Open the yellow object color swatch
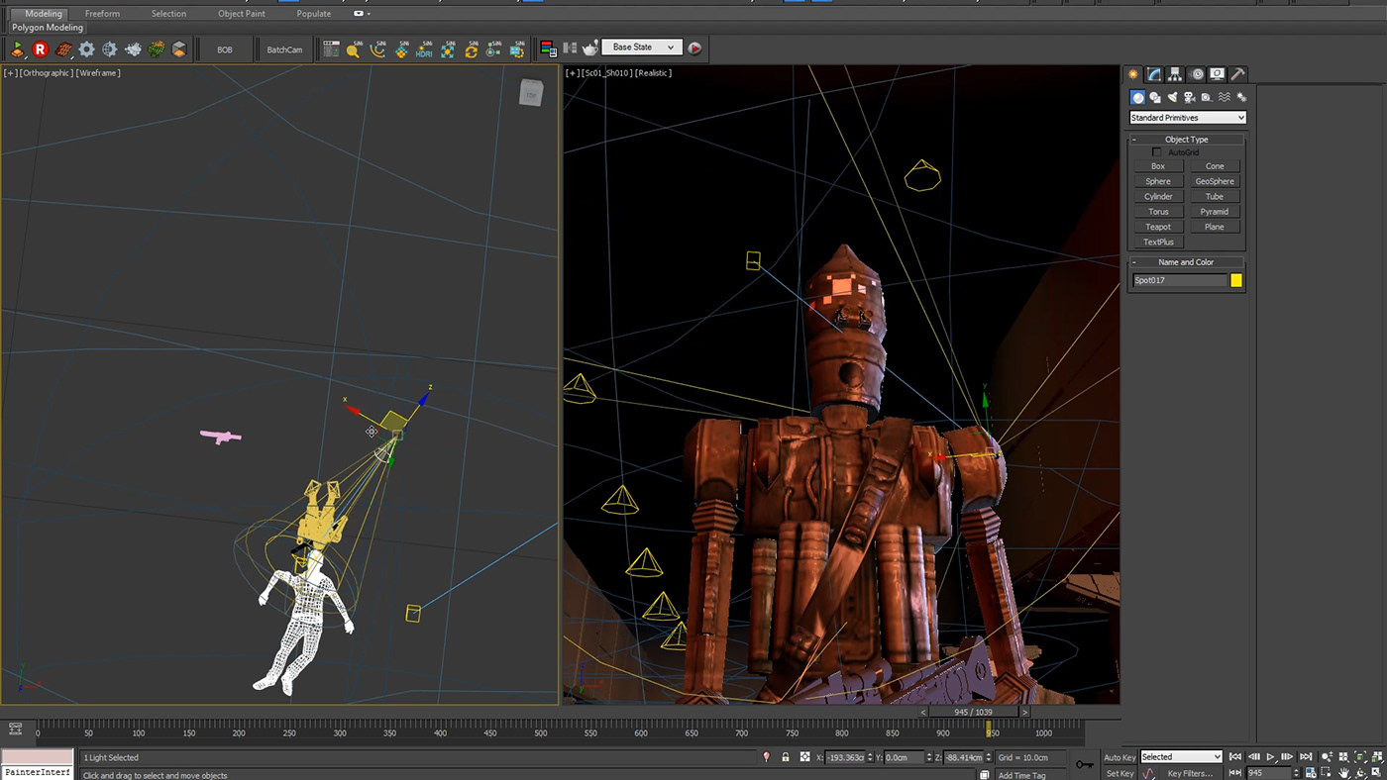1387x780 pixels. [x=1236, y=281]
